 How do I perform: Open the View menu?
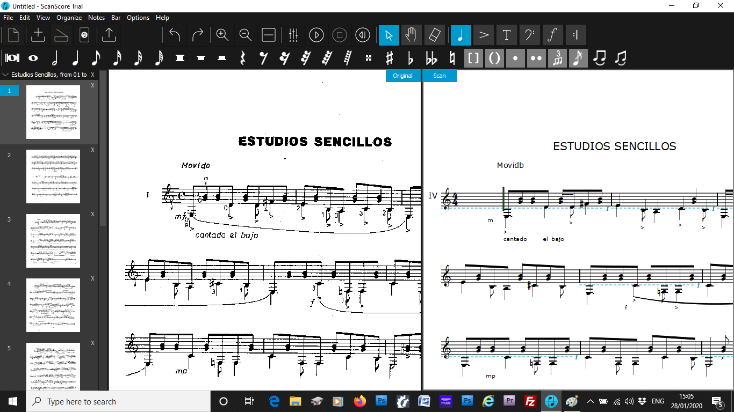(44, 18)
